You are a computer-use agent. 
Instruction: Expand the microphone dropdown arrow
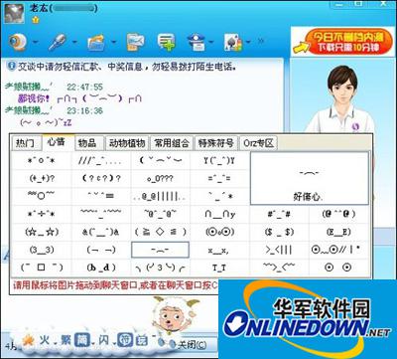click(x=74, y=43)
